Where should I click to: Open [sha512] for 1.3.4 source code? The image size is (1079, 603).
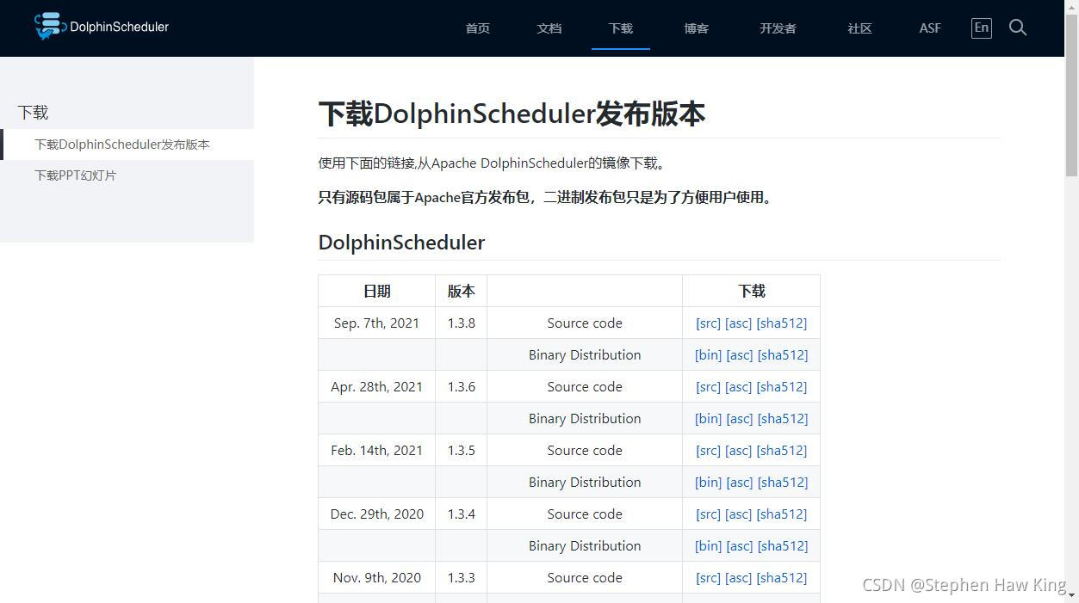(782, 514)
